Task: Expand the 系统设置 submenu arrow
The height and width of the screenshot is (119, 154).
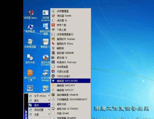Action: 49,109
